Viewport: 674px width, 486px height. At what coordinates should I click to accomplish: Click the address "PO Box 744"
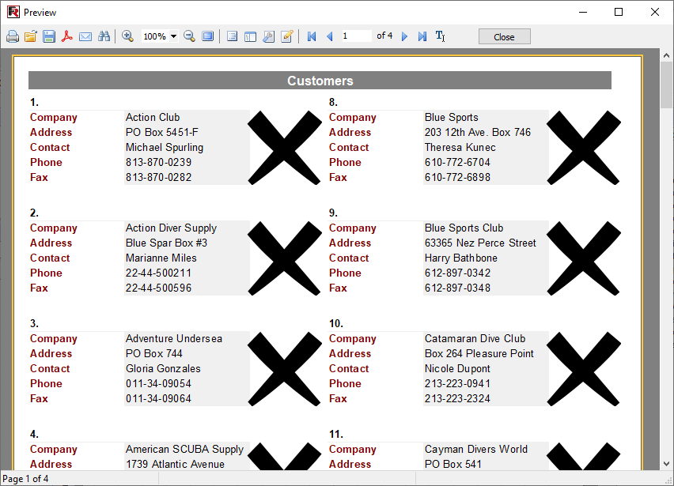pyautogui.click(x=154, y=353)
